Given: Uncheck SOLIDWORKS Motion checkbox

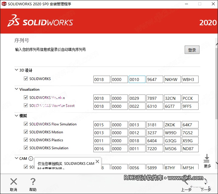Looking at the screenshot, I should pyautogui.click(x=26, y=132).
